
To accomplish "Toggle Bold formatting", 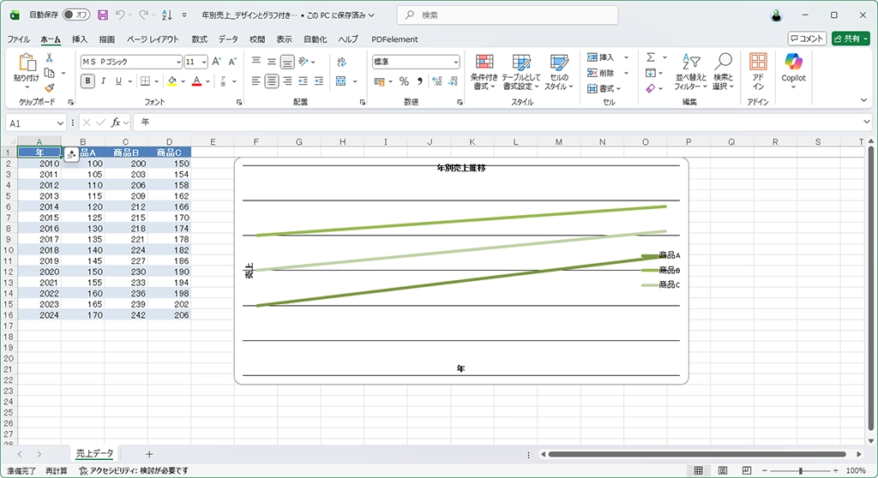I will 87,81.
